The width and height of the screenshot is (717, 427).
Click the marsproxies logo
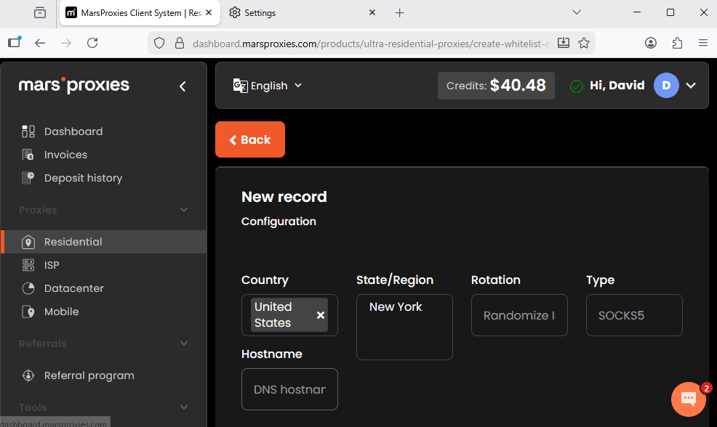(74, 85)
